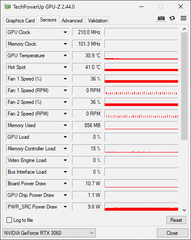Expand the Hot Spot sensor dropdown arrow
This screenshot has width=191, height=240.
pos(65,67)
